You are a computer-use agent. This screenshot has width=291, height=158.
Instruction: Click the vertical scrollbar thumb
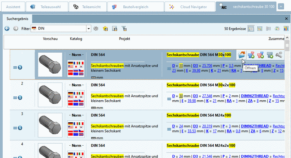(x=287, y=46)
